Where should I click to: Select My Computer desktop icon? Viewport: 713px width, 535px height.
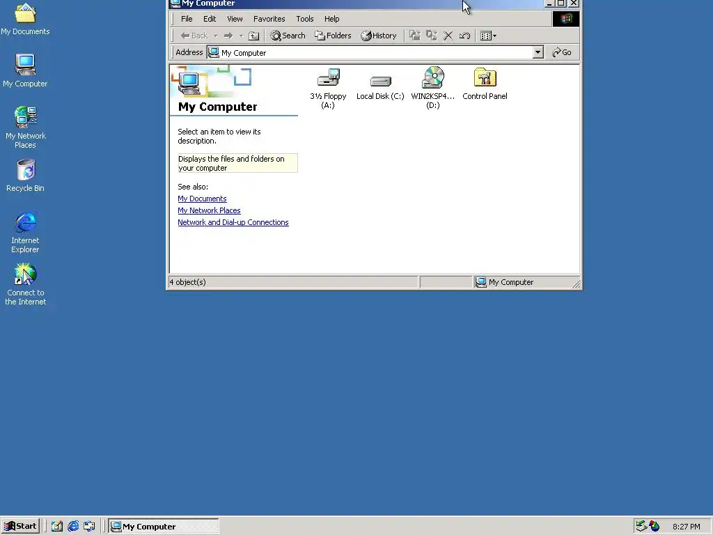(x=25, y=70)
